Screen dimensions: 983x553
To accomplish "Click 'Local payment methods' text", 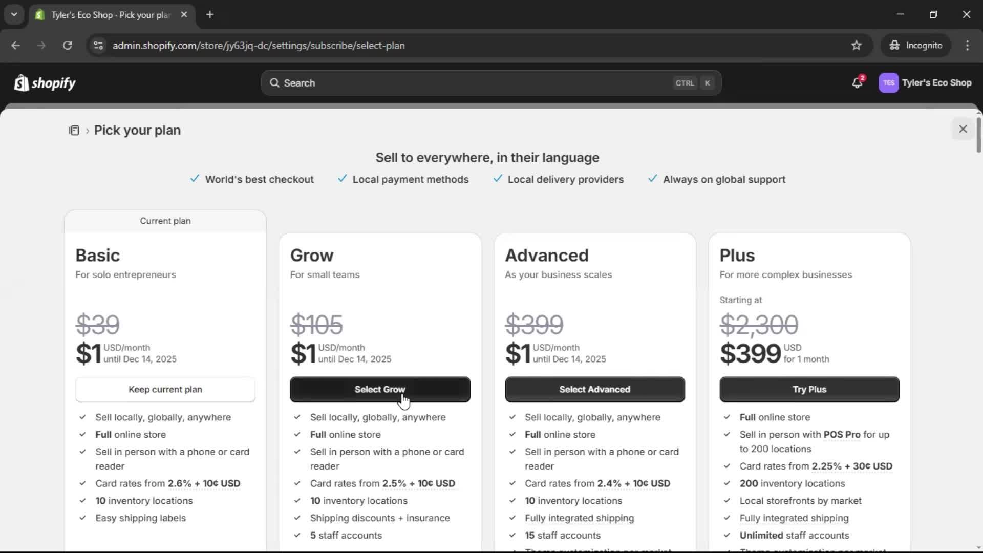I will click(x=410, y=180).
